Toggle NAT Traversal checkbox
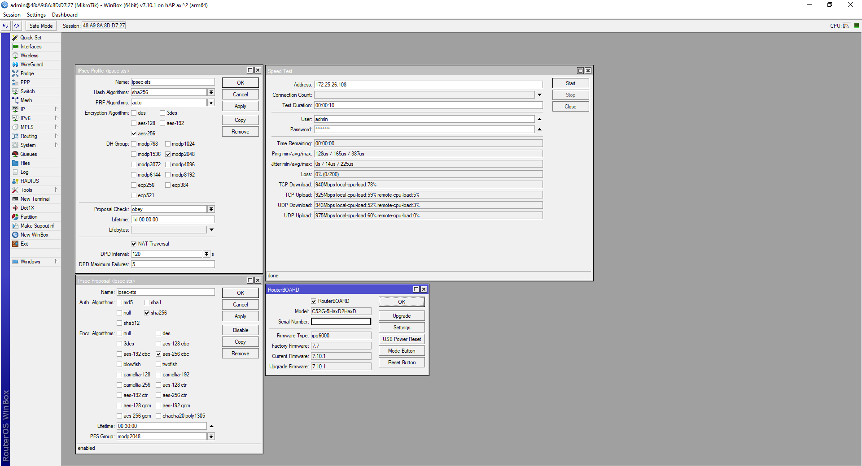 coord(134,244)
